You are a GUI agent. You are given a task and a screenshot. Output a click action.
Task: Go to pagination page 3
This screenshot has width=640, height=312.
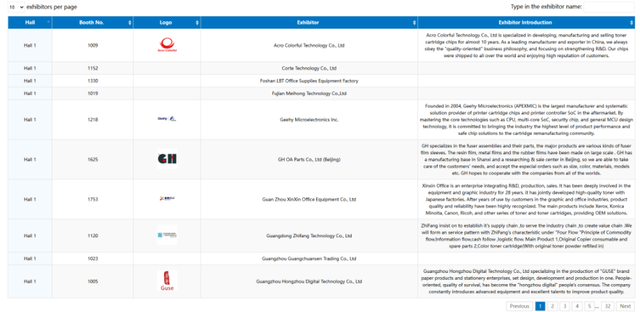pyautogui.click(x=565, y=306)
